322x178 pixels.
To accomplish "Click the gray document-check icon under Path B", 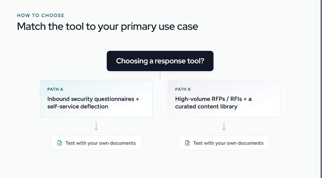I will [187, 143].
